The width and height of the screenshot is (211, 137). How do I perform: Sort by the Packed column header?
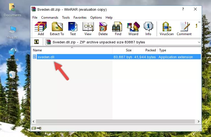coord(145,50)
